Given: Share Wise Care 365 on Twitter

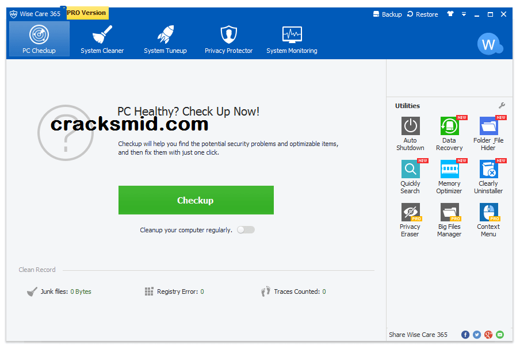Looking at the screenshot, I should [477, 335].
